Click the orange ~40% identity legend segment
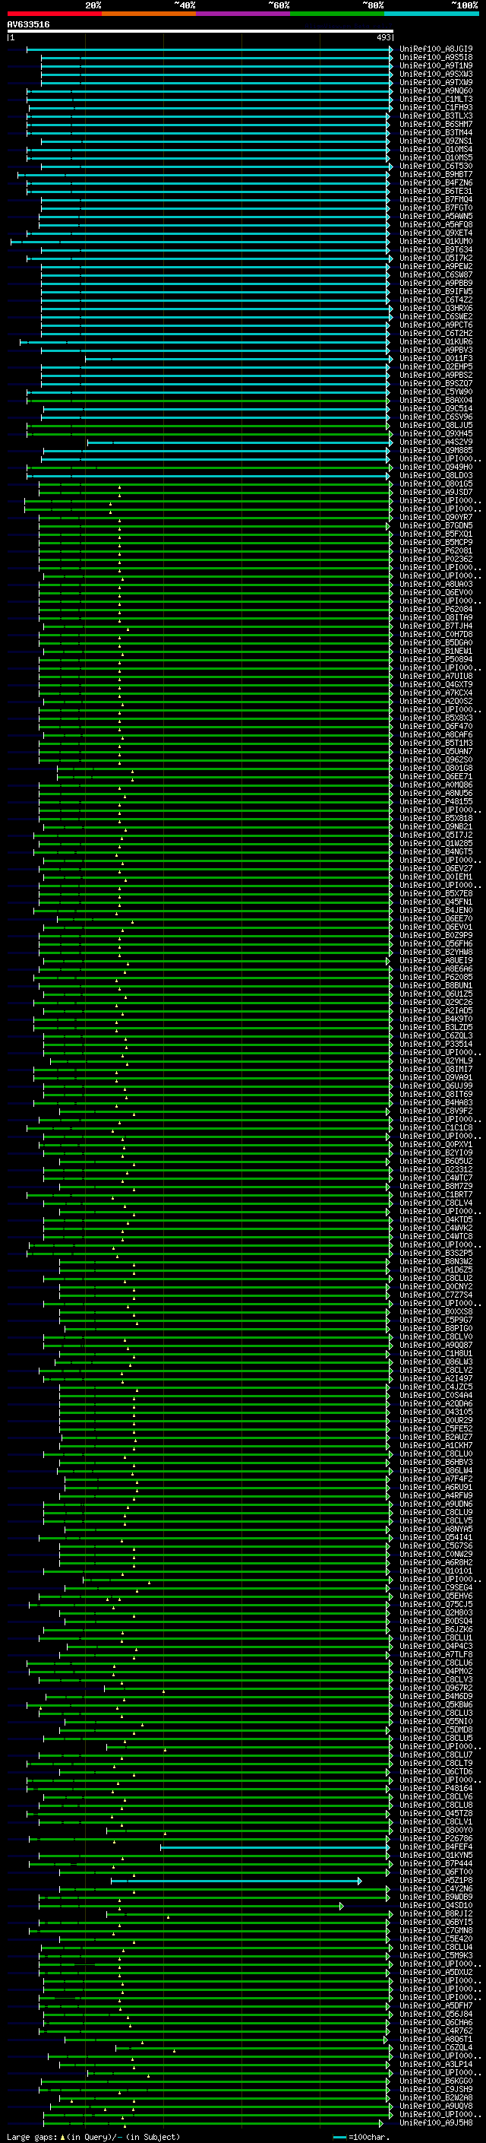Viewport: 486px width, 2143px height. (149, 14)
